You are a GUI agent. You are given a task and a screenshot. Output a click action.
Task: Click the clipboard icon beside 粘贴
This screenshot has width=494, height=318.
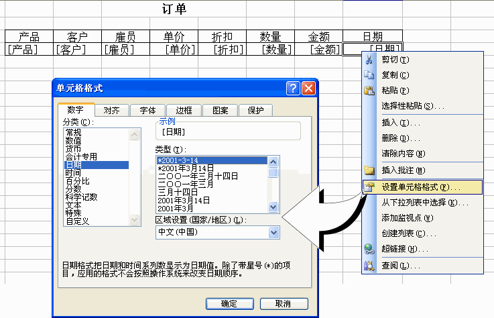369,91
